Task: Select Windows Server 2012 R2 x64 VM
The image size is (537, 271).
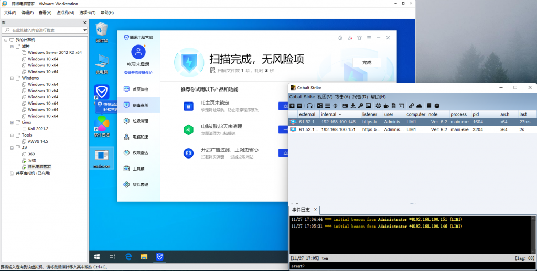Action: [x=55, y=53]
